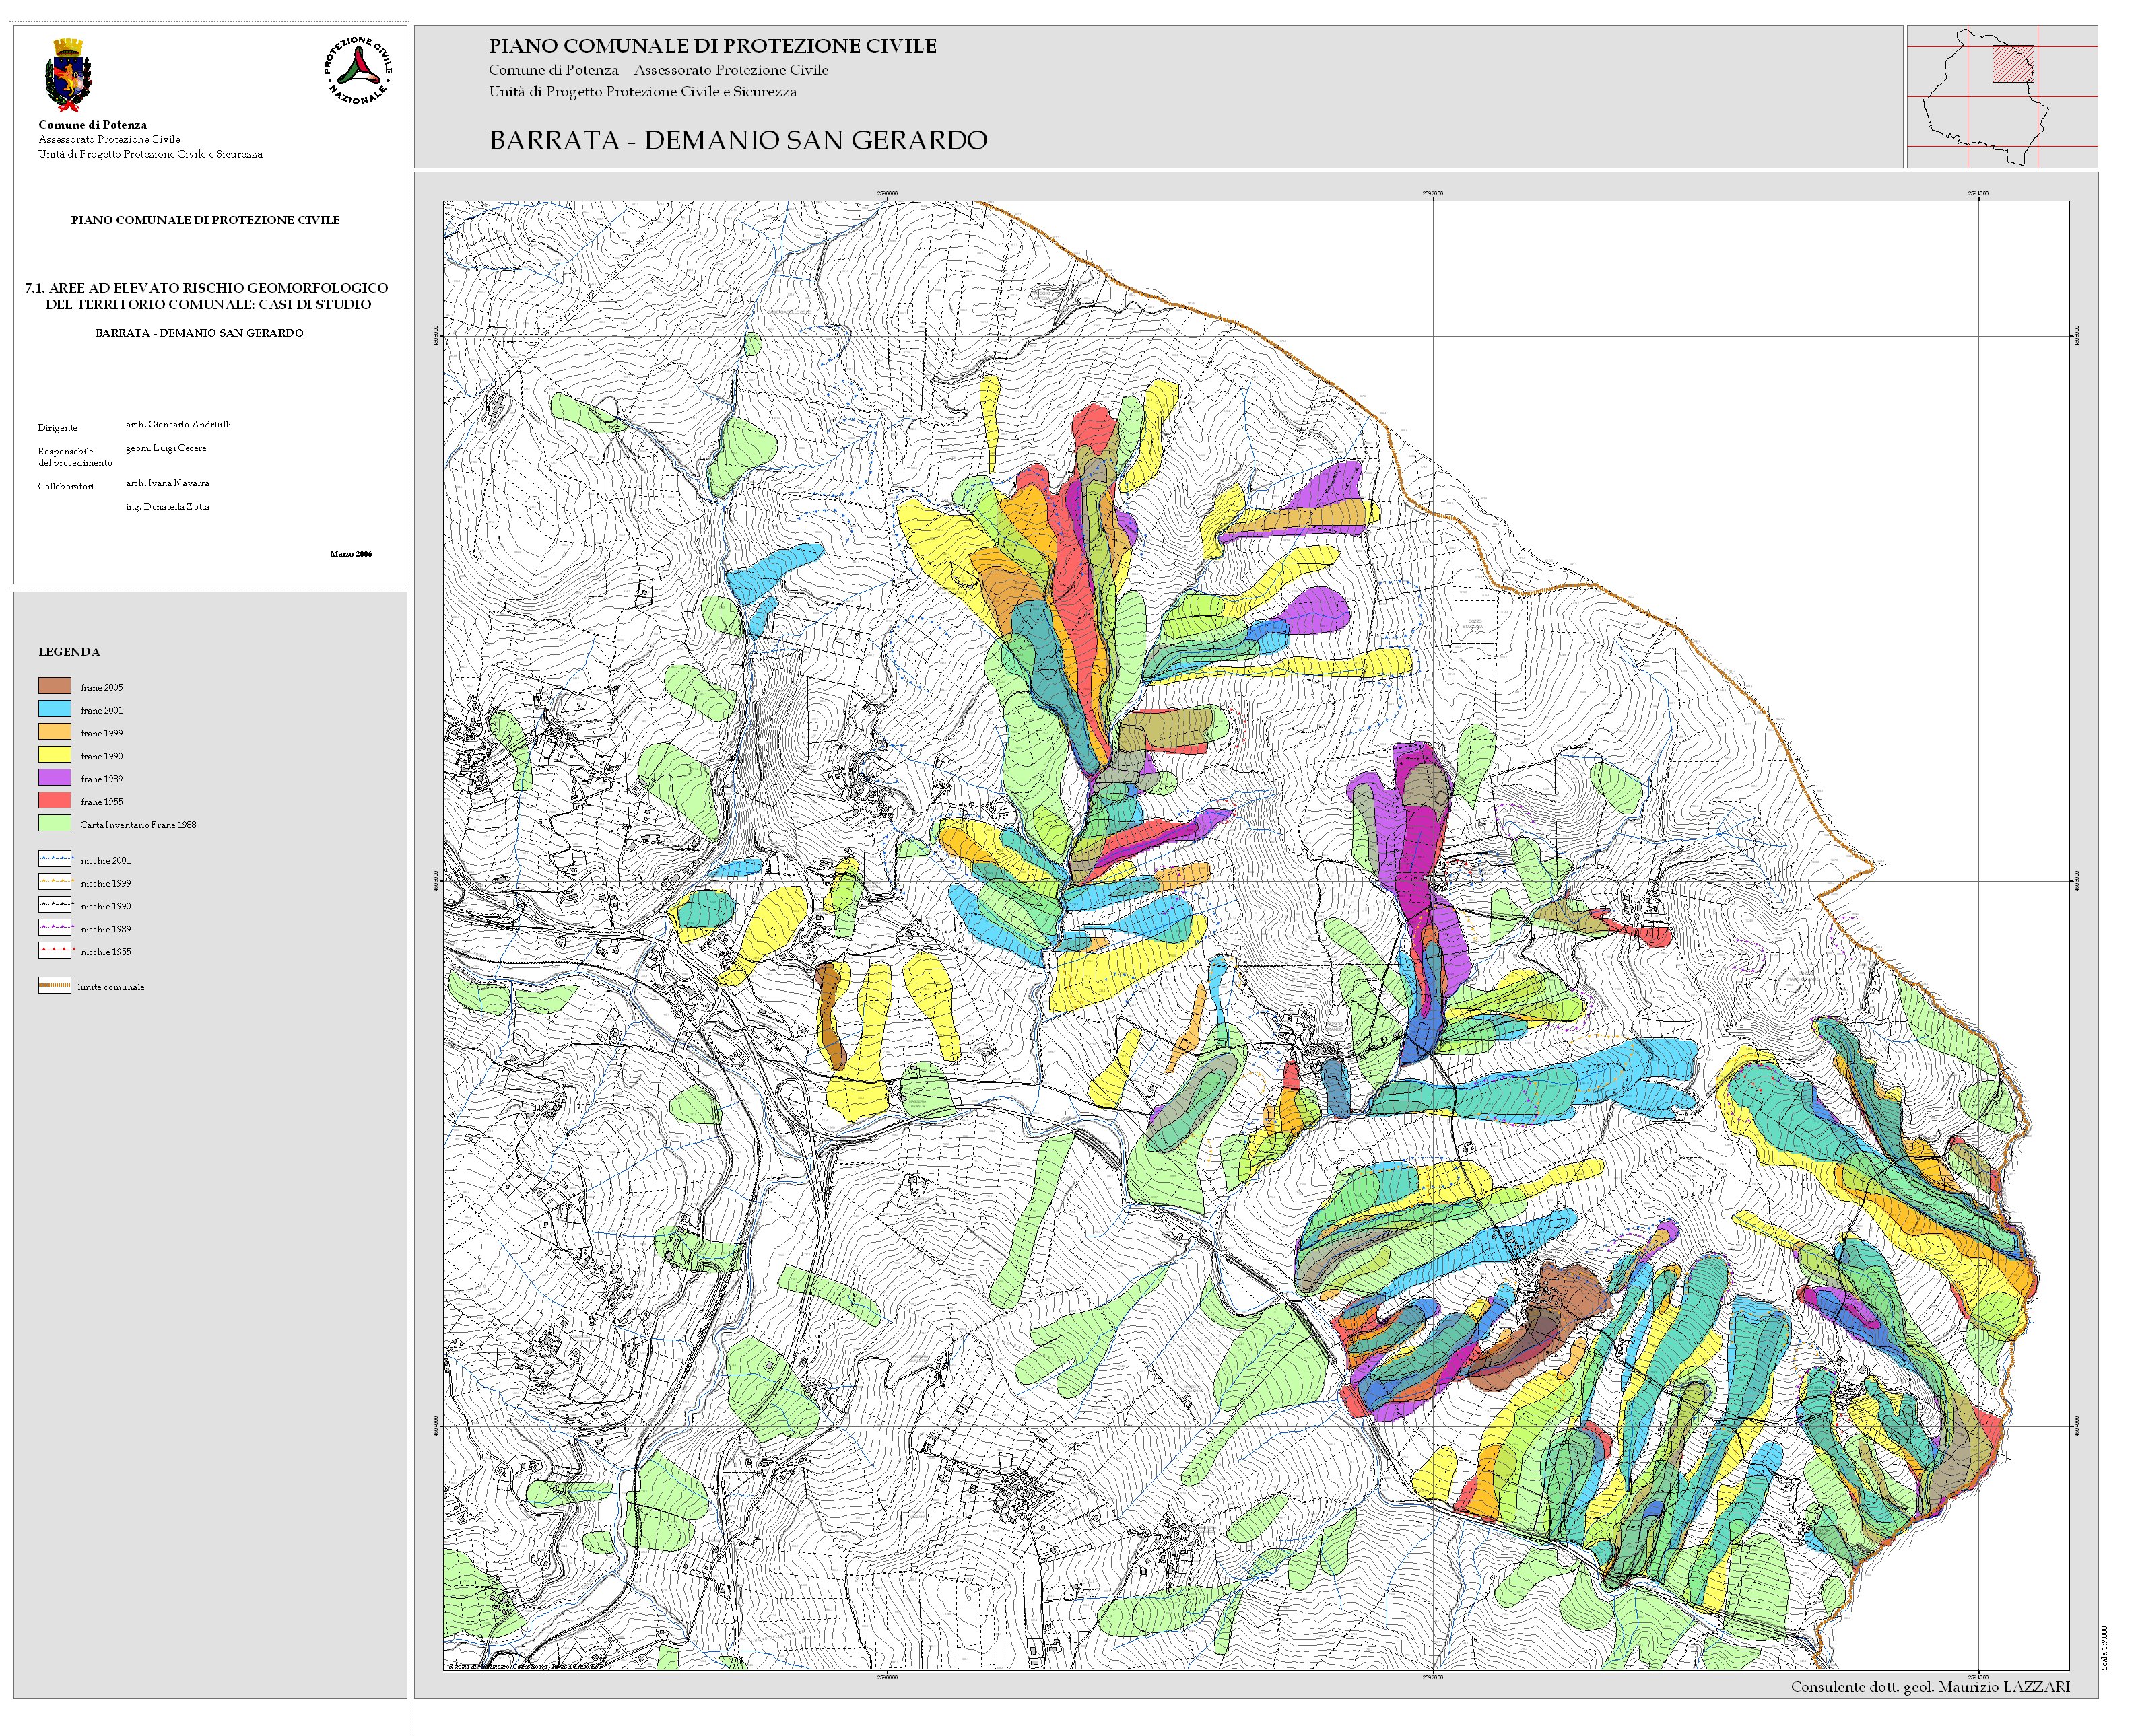The height and width of the screenshot is (1736, 2138).
Task: Click the Protezione Civile Nazionale logo
Action: tap(357, 71)
